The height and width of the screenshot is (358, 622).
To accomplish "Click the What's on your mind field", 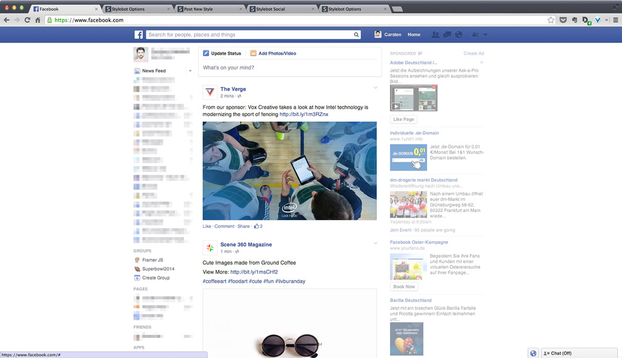I will tap(290, 67).
